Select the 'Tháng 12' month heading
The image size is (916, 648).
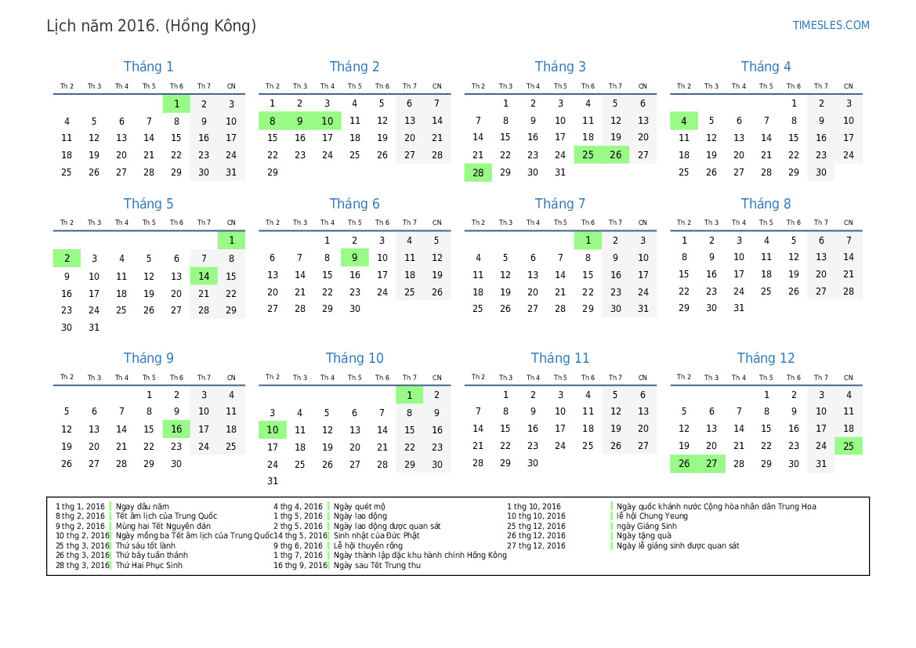point(766,358)
